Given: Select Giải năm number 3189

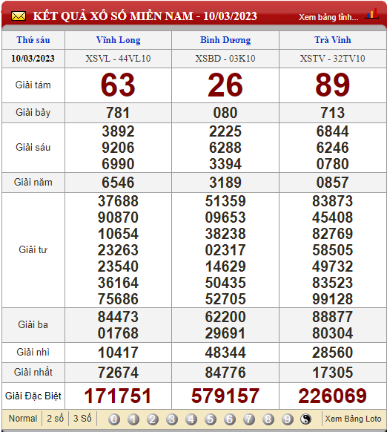Looking at the screenshot, I should tap(225, 183).
